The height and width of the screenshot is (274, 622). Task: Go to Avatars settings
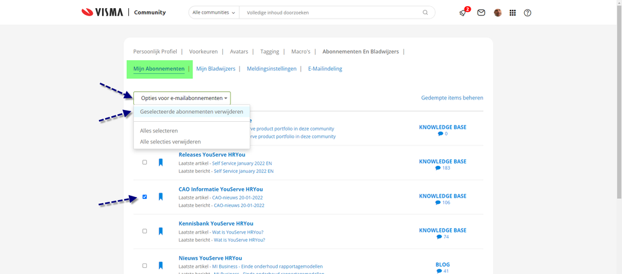[239, 52]
